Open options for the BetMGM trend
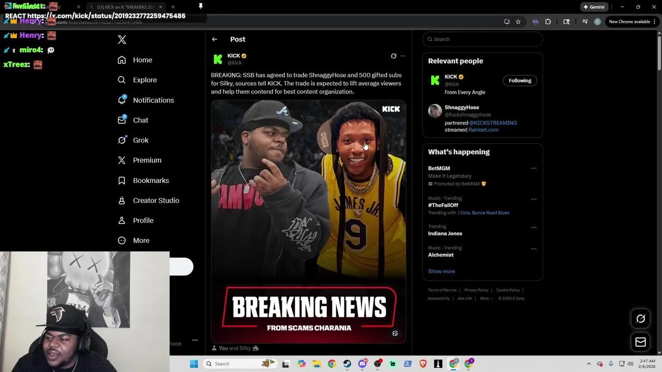 click(x=534, y=168)
